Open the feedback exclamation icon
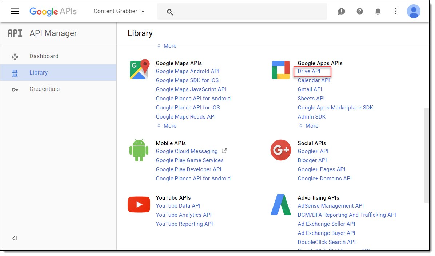The width and height of the screenshot is (435, 256). [341, 11]
